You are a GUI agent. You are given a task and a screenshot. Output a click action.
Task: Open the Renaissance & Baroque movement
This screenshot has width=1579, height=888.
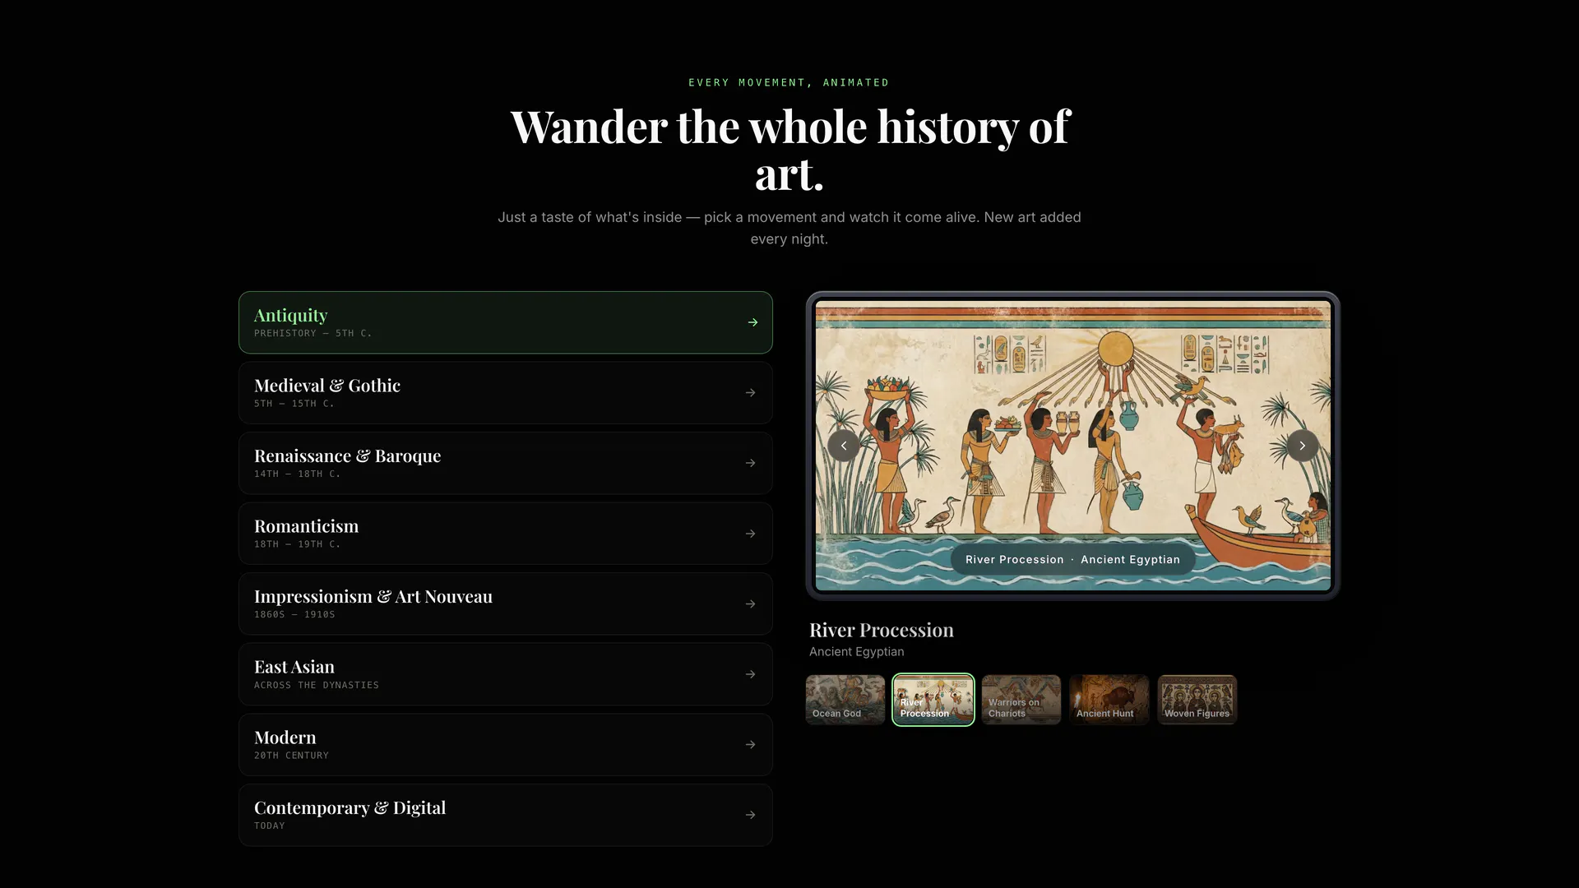click(x=506, y=463)
